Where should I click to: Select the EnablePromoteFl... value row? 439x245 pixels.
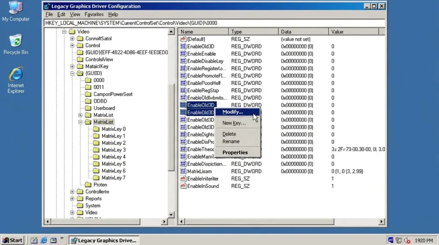pos(281,76)
